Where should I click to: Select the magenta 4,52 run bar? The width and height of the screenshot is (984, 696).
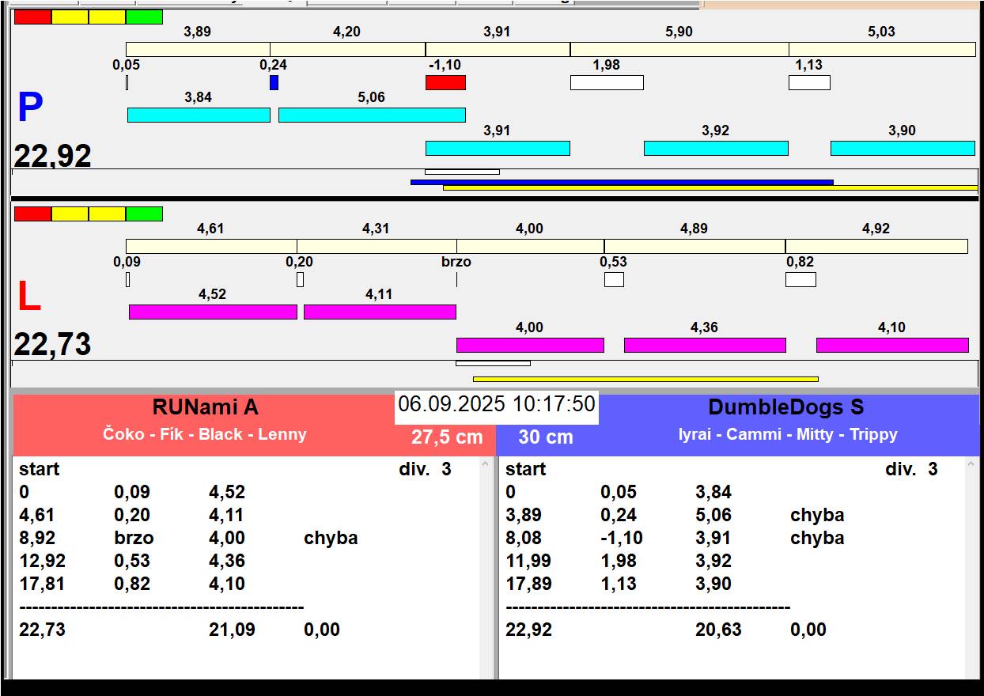click(213, 312)
